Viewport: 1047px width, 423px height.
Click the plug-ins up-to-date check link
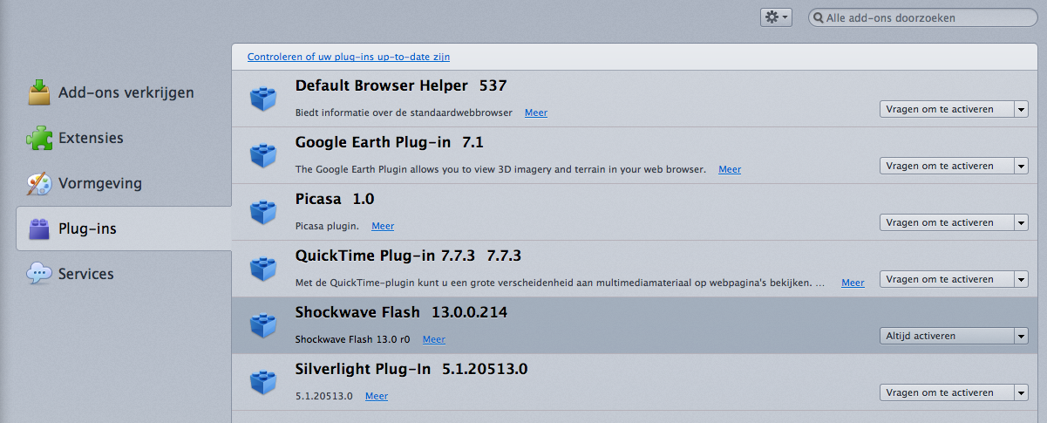349,57
